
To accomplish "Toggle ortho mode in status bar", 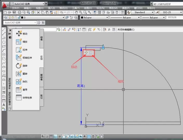I will point(55,136).
